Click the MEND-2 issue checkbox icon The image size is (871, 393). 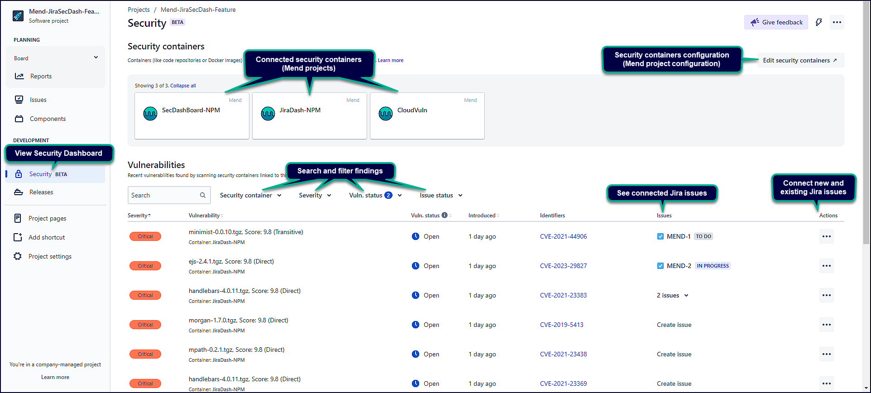pos(660,266)
